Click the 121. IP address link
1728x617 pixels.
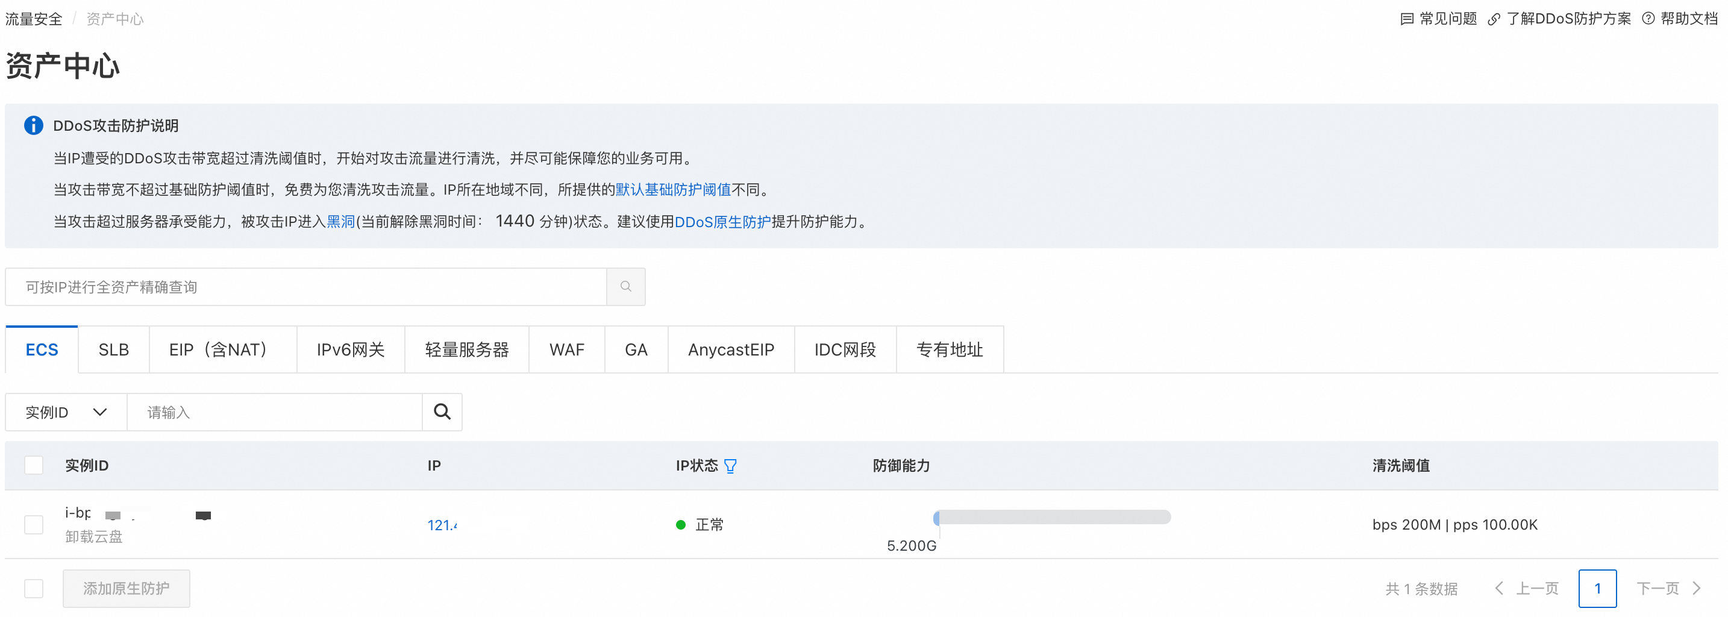[x=442, y=524]
